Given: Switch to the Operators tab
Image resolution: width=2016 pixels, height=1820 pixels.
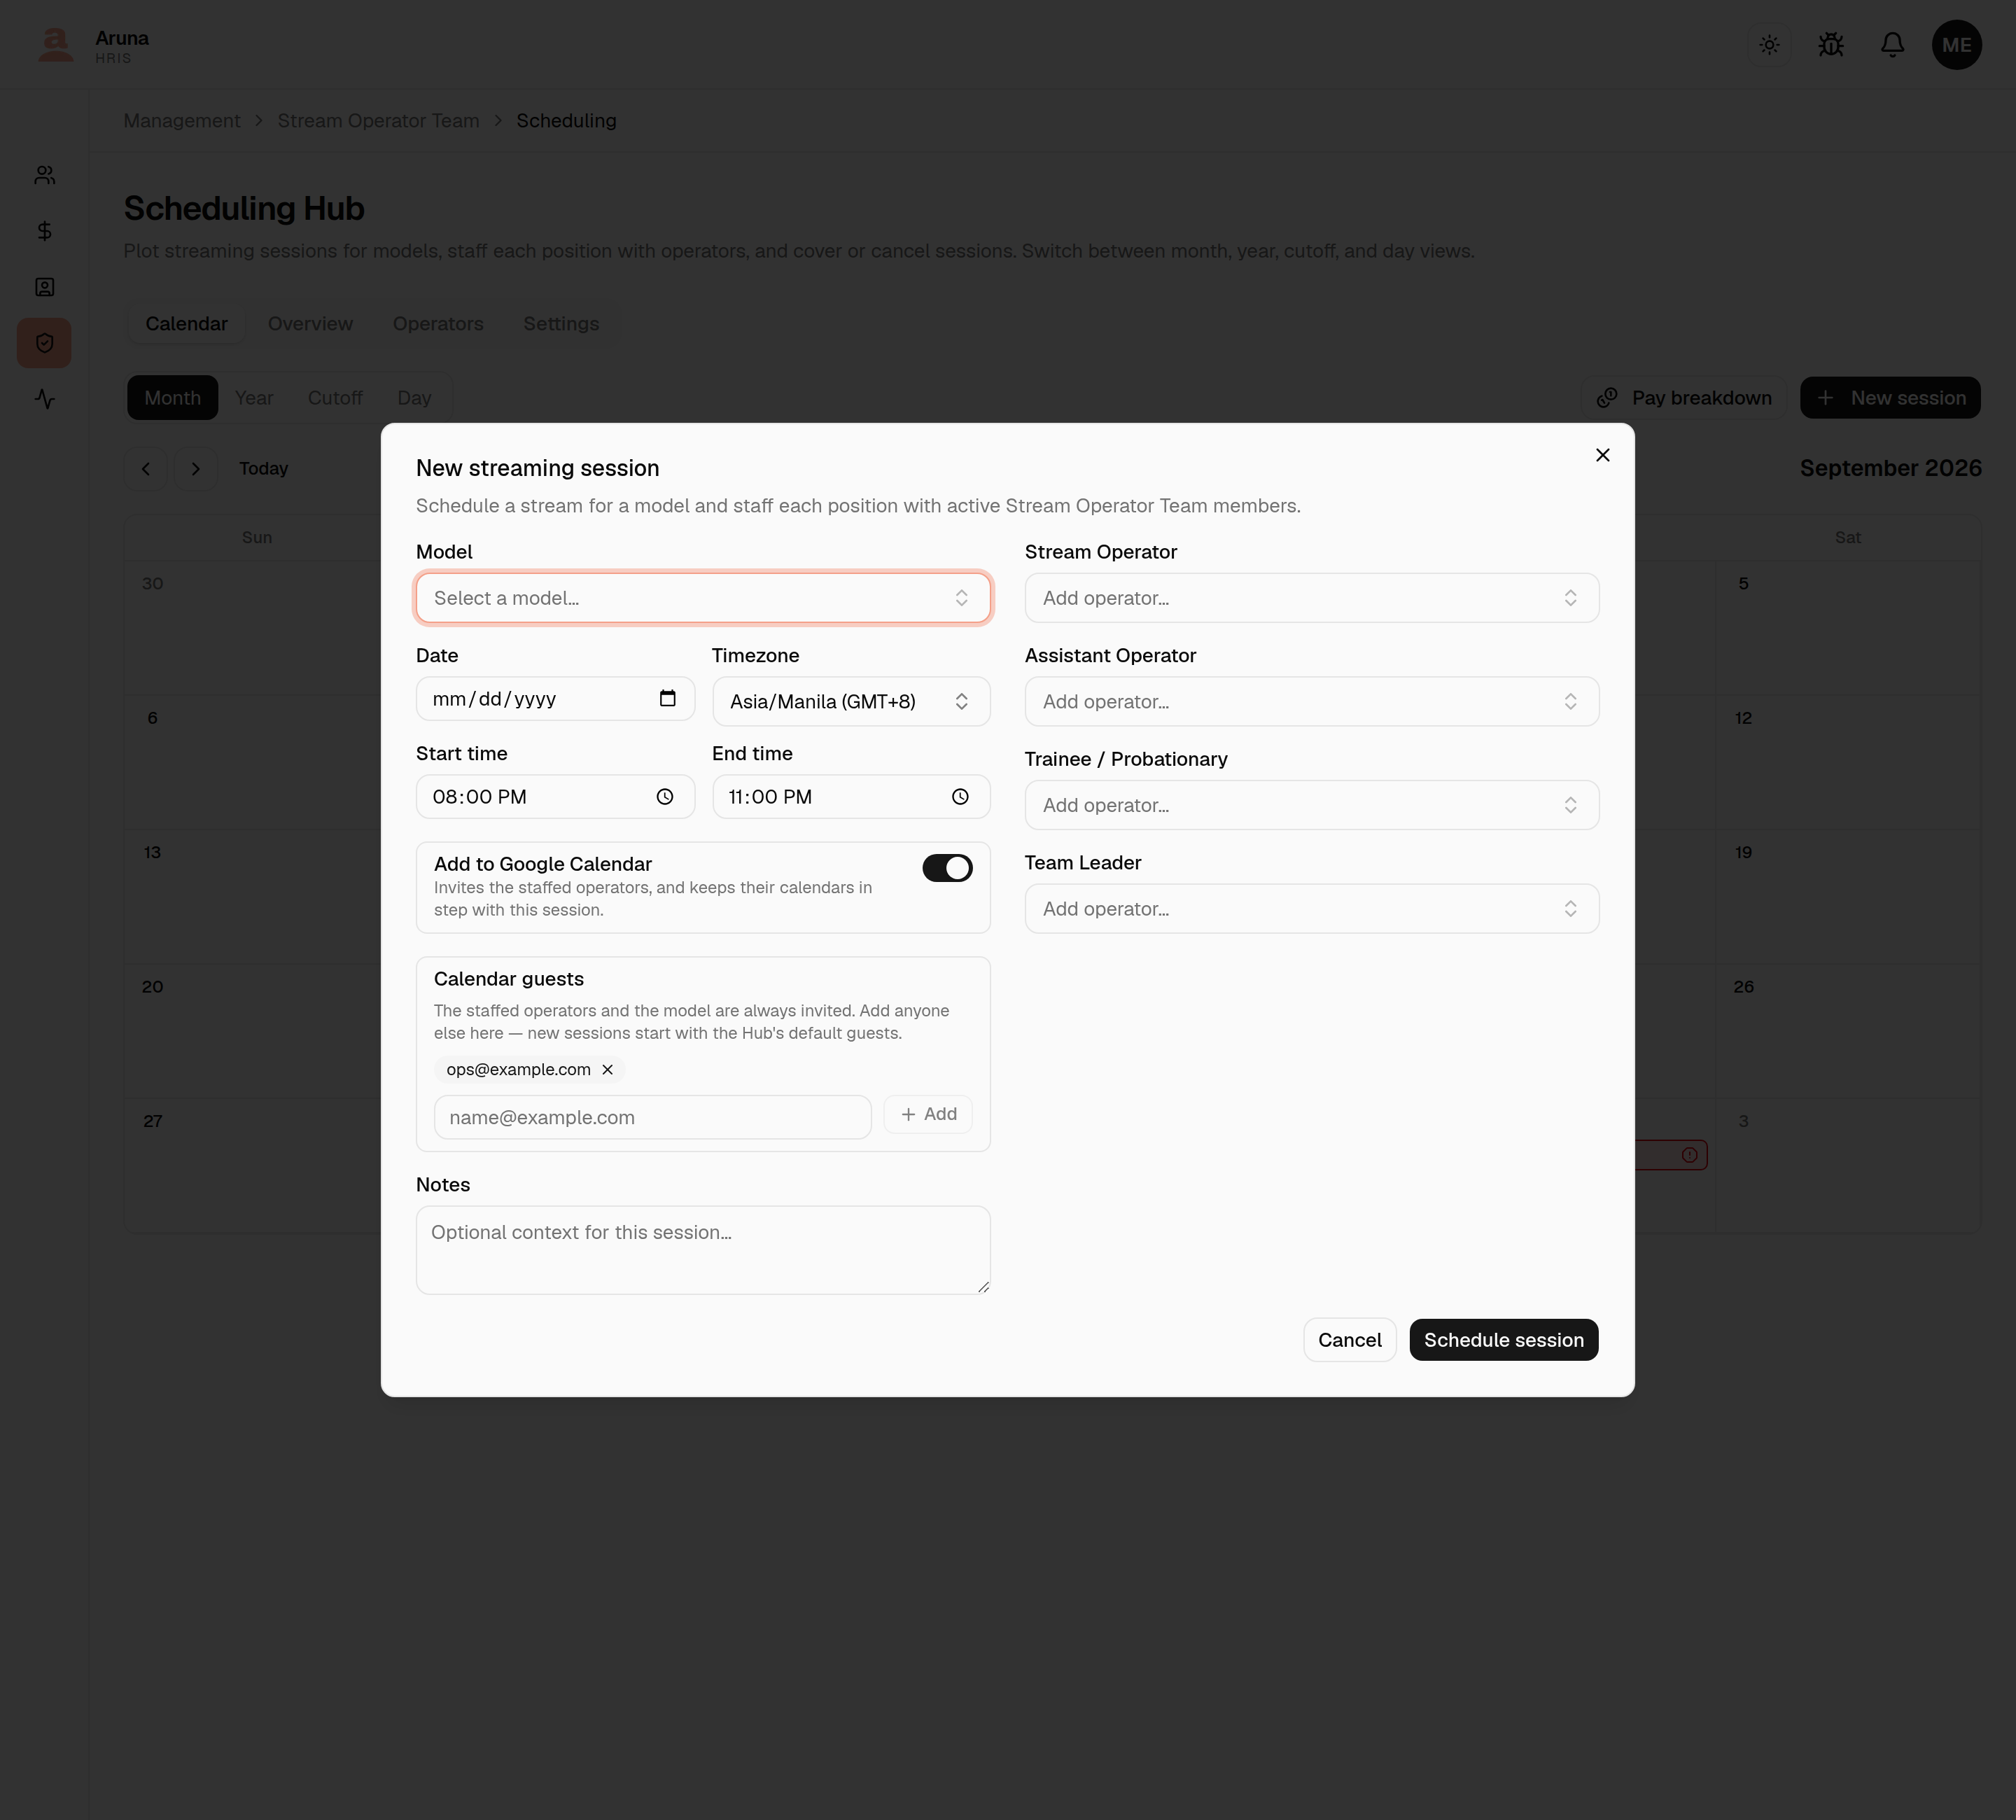Looking at the screenshot, I should tap(438, 324).
